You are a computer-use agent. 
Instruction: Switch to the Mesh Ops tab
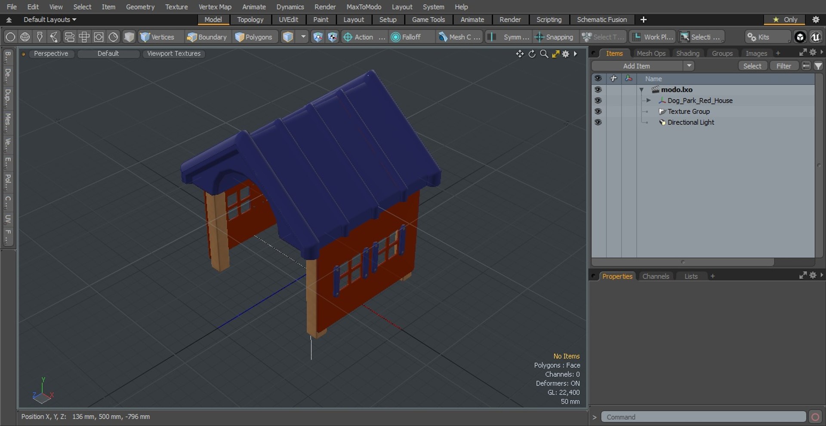pos(651,53)
